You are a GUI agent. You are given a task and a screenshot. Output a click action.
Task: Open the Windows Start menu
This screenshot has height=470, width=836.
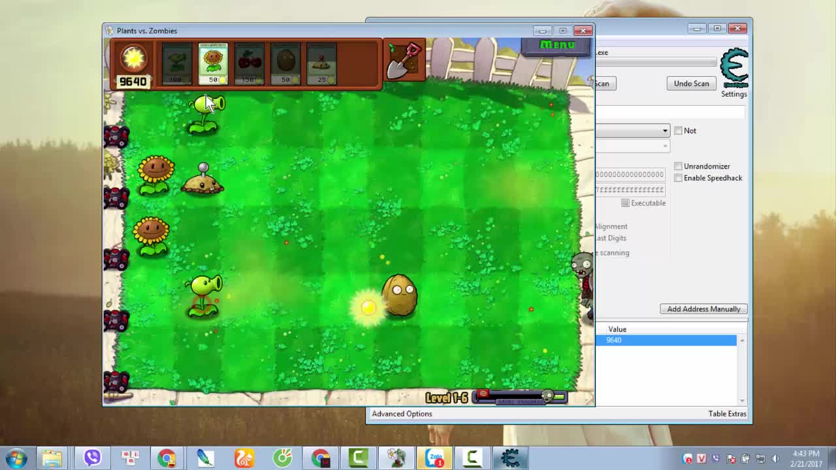click(x=16, y=458)
